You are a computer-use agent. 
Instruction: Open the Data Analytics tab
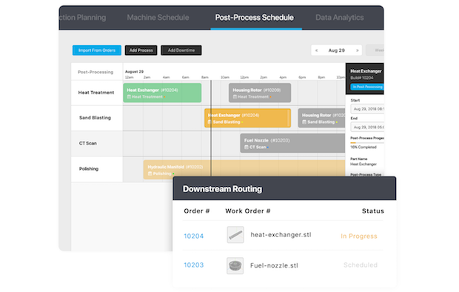pyautogui.click(x=340, y=18)
